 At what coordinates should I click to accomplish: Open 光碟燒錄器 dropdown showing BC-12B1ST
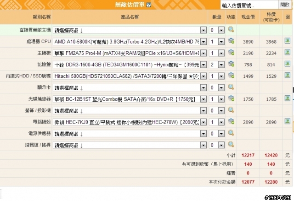(x=130, y=99)
